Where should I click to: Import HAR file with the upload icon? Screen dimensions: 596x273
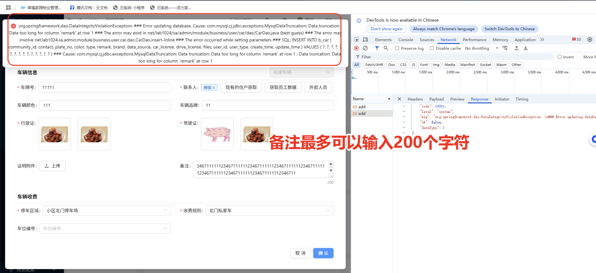coord(516,48)
